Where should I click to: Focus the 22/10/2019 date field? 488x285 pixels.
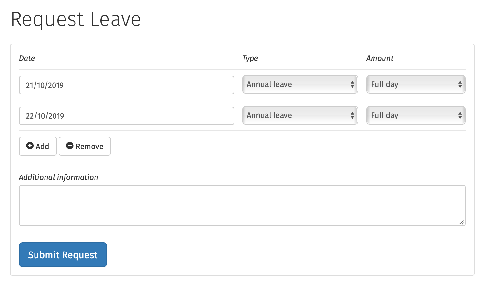click(126, 116)
